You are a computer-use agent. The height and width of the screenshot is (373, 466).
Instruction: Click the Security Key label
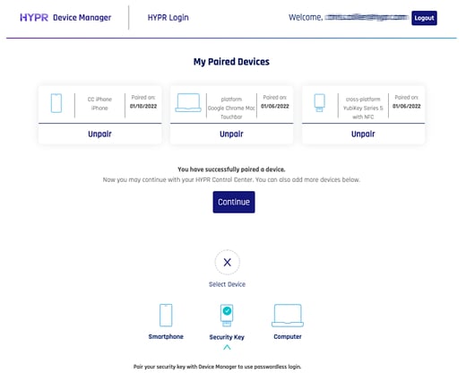[227, 337]
